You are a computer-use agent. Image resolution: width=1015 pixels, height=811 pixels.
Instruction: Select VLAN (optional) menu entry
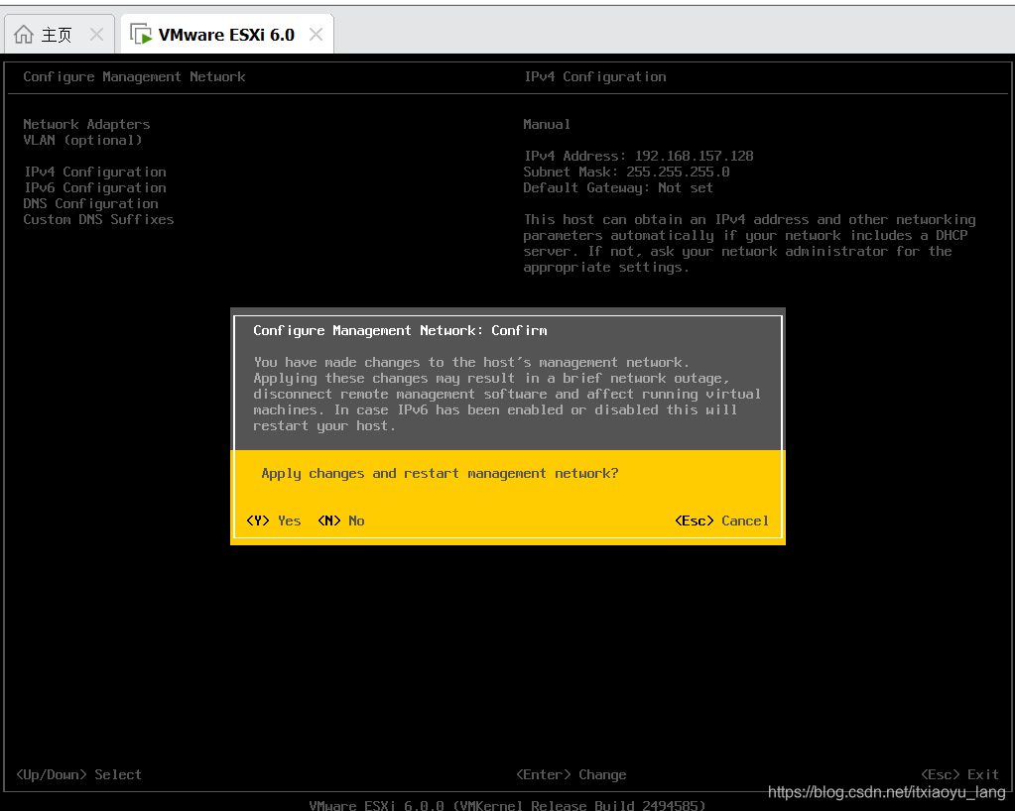[x=83, y=141]
